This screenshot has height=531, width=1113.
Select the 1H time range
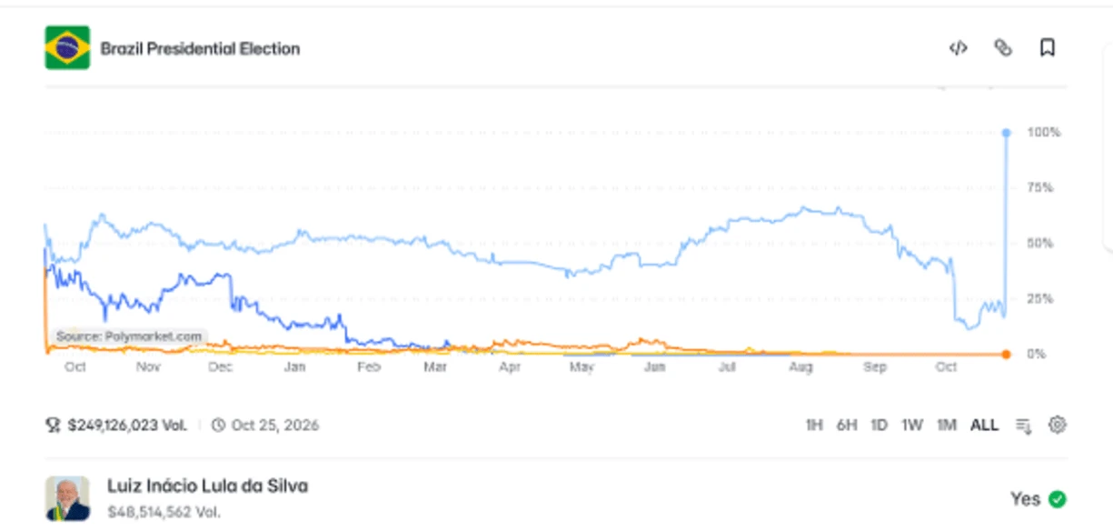[x=814, y=425]
